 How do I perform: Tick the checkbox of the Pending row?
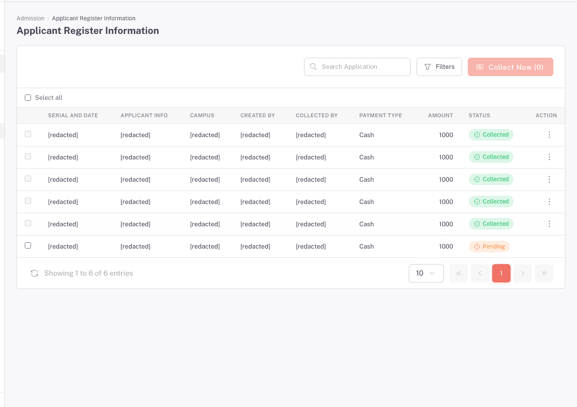[28, 245]
